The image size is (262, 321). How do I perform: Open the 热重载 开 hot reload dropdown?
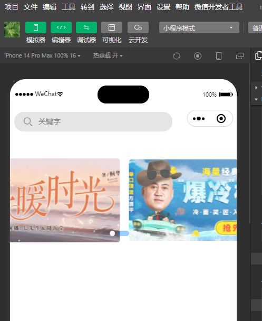[x=108, y=55]
